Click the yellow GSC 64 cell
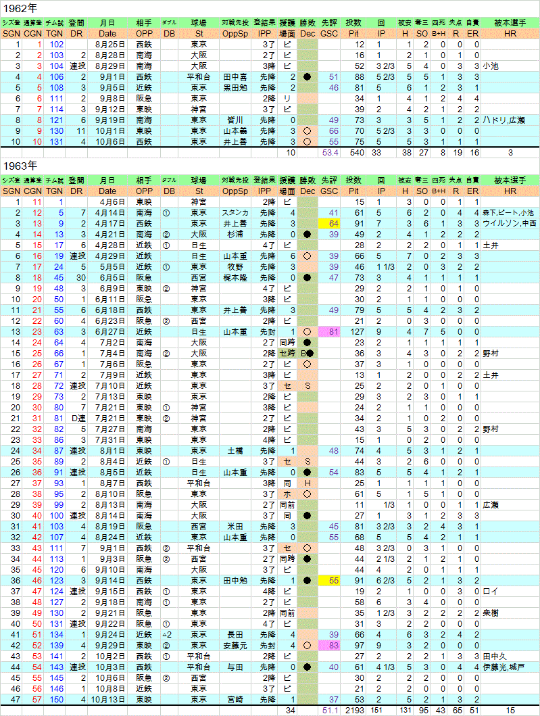 [x=330, y=224]
